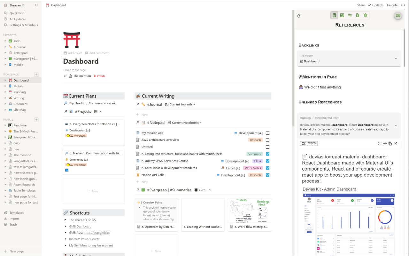Image resolution: width=409 pixels, height=256 pixels.
Task: Open the Shravan workspace switcher
Action: pos(14,5)
